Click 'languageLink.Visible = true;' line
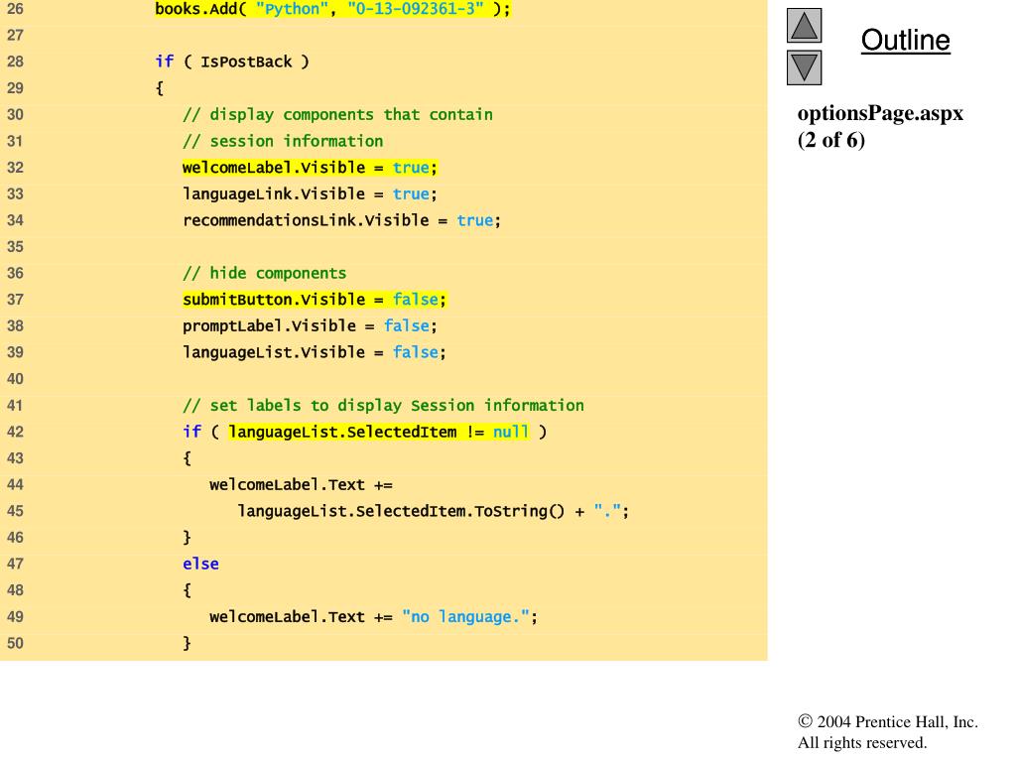This screenshot has height=762, width=1016. coord(310,194)
